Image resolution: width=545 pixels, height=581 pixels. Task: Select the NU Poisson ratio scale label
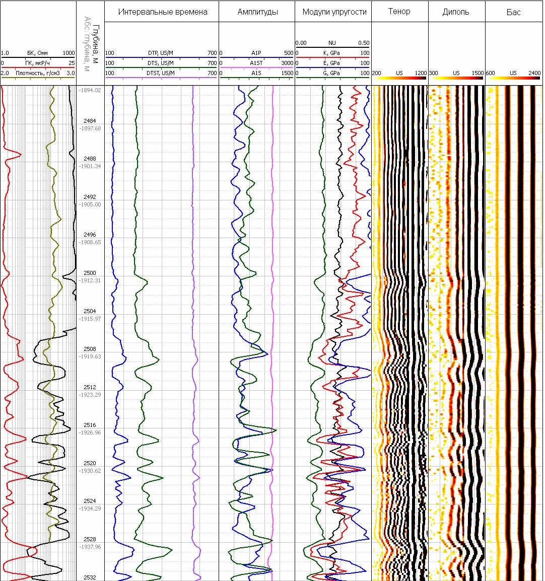coord(332,43)
